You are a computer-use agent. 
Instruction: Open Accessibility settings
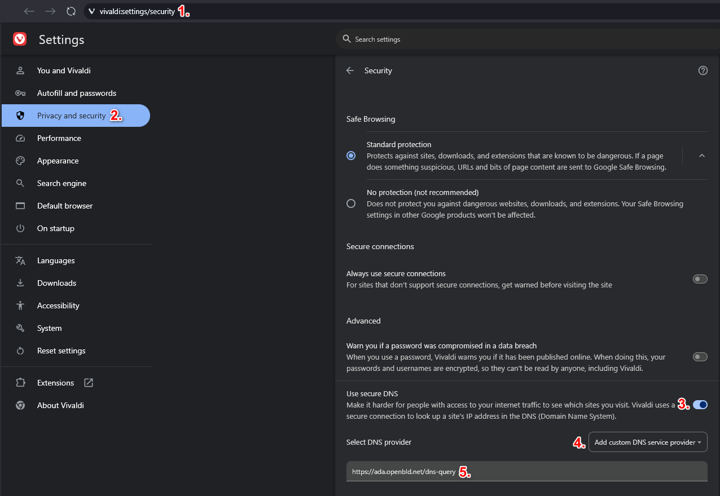click(x=58, y=305)
